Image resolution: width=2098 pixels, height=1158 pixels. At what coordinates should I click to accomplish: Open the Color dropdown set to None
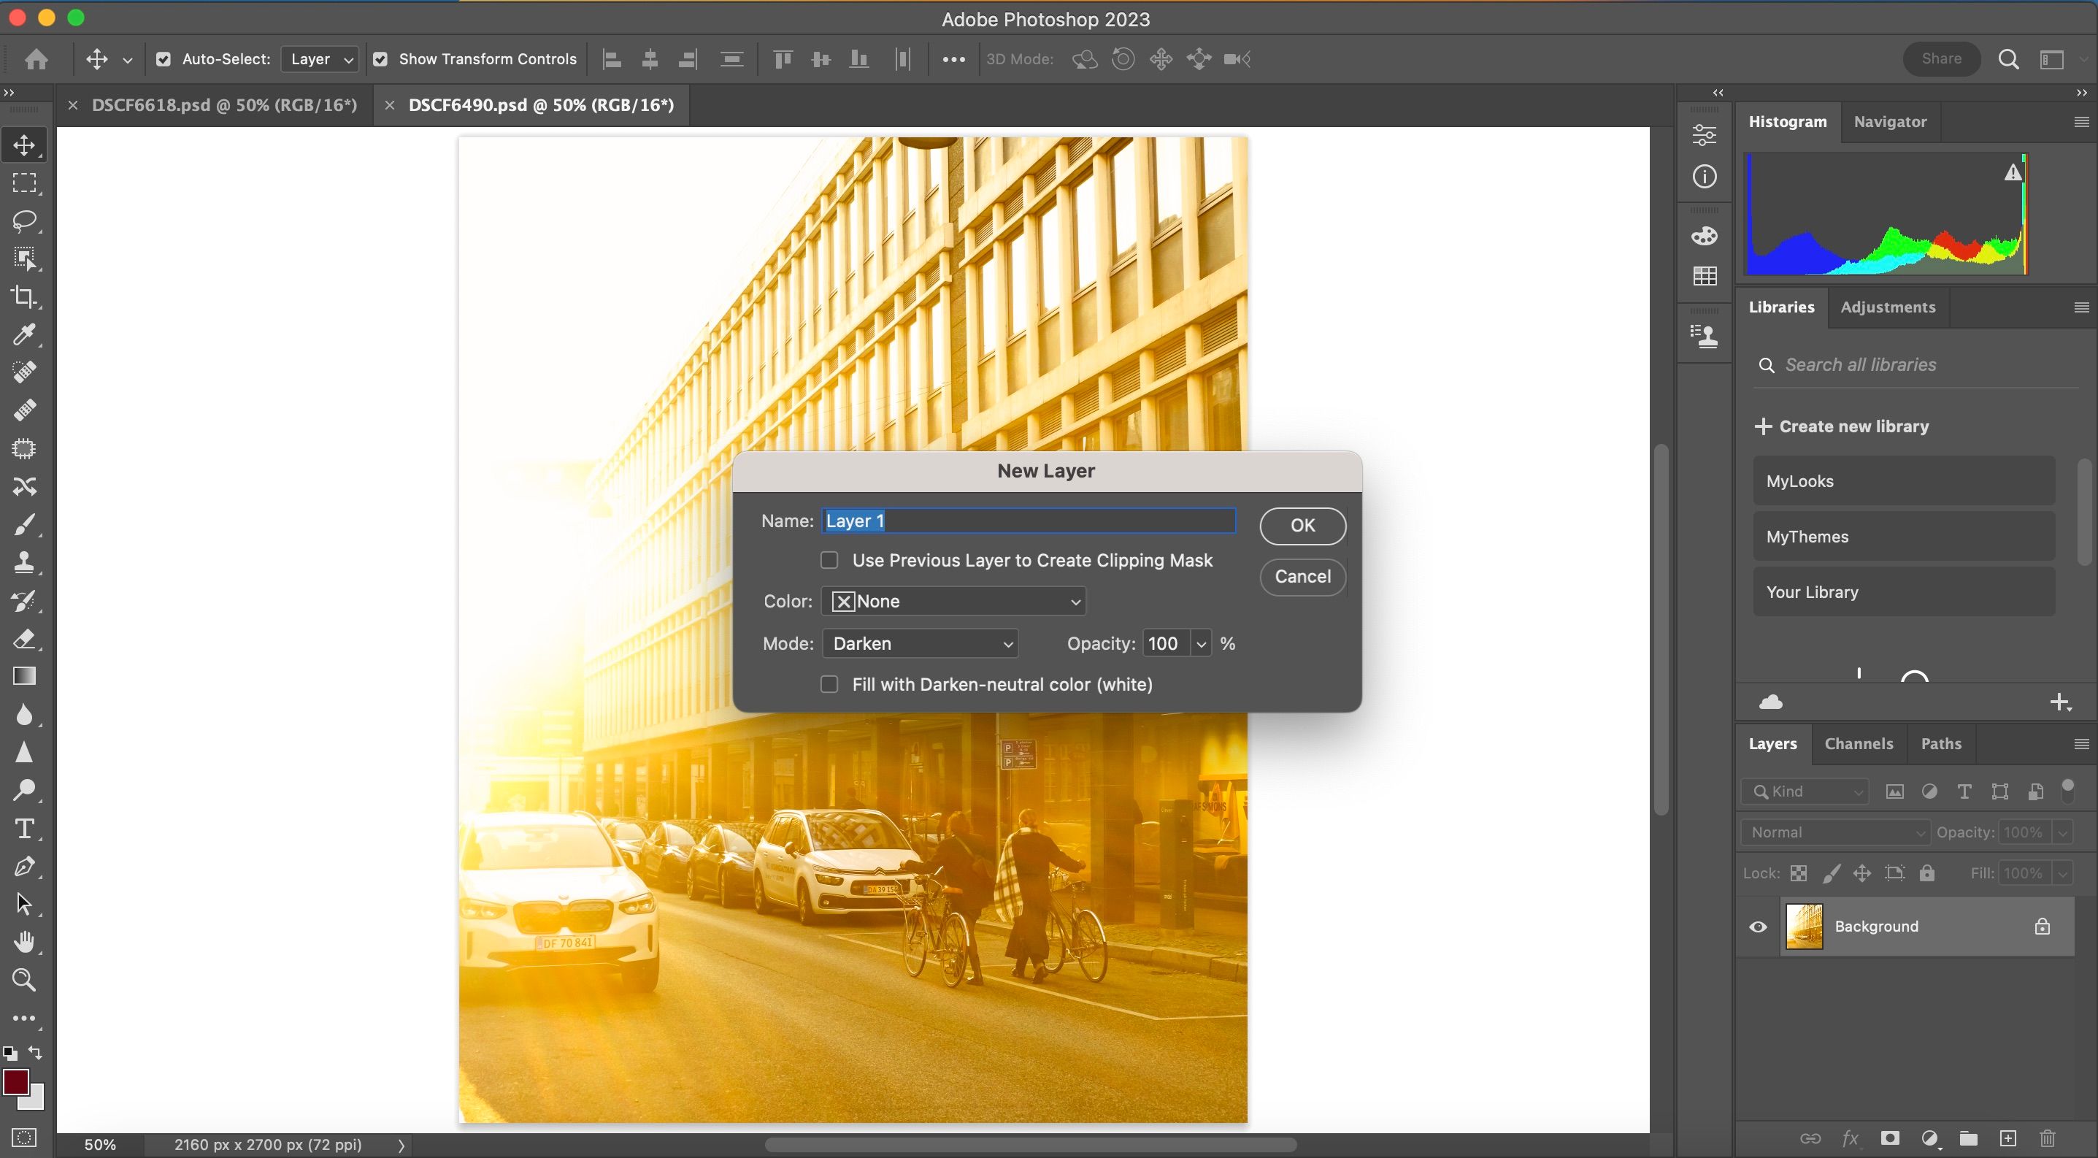(x=953, y=601)
